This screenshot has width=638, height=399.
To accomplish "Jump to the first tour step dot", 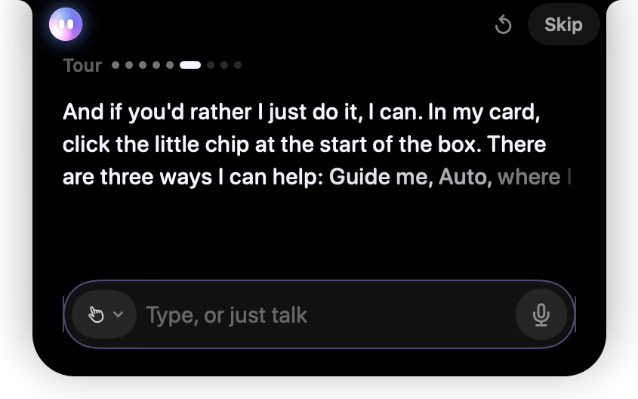I will click(116, 65).
